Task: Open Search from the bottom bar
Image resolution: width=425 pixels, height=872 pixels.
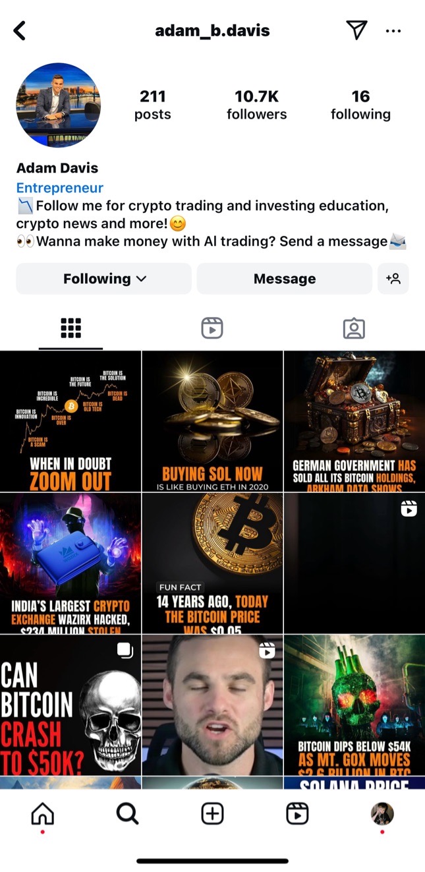Action: click(127, 815)
